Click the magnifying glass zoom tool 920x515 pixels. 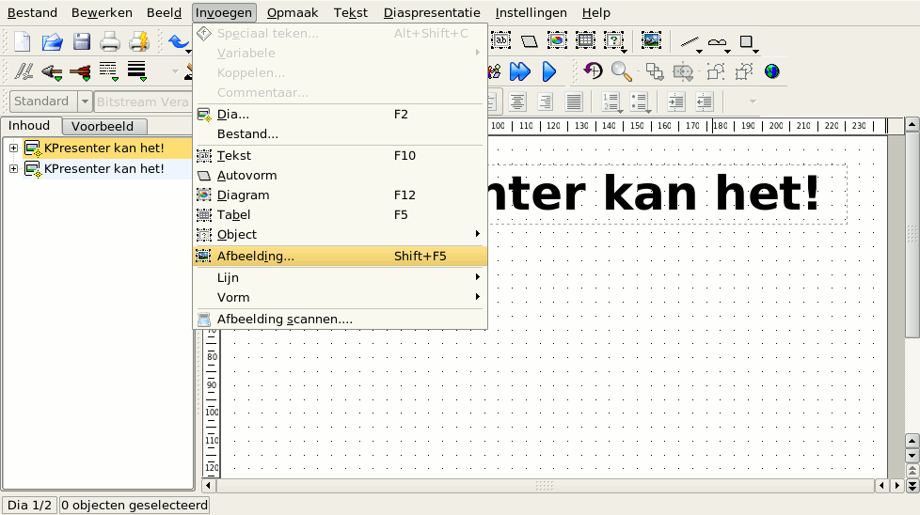621,71
